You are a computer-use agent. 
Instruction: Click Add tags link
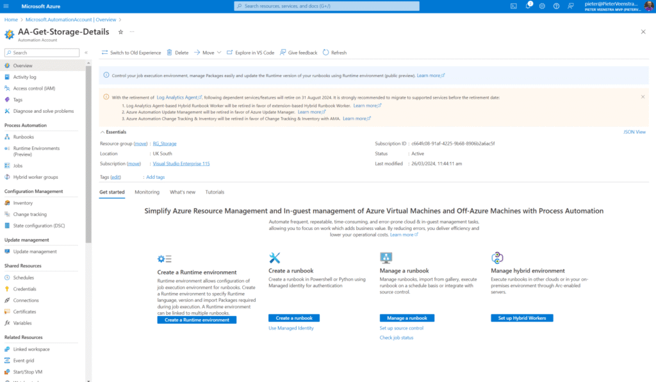155,177
